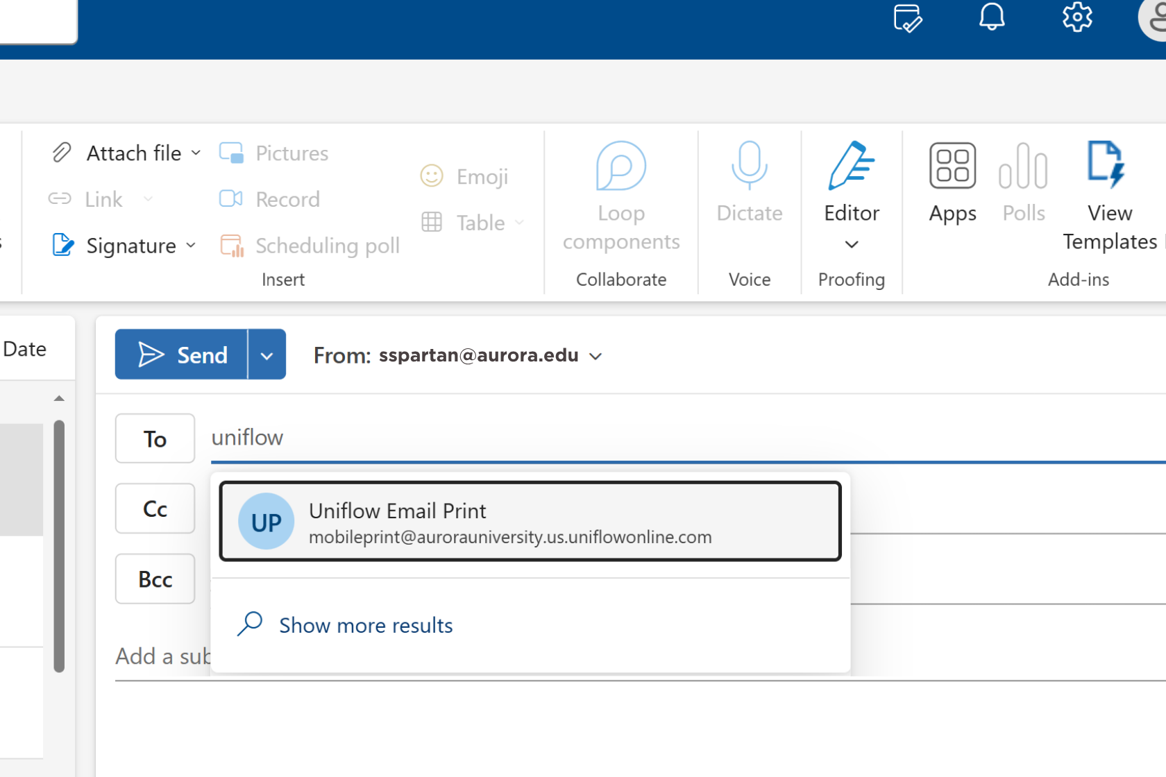
Task: Click the Table grid icon
Action: (432, 222)
